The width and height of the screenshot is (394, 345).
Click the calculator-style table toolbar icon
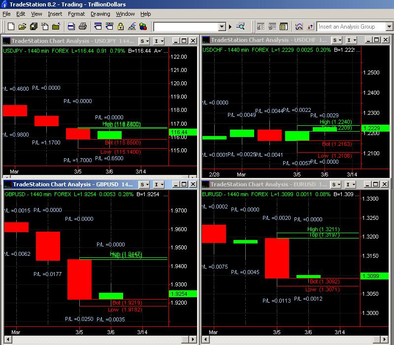point(284,27)
